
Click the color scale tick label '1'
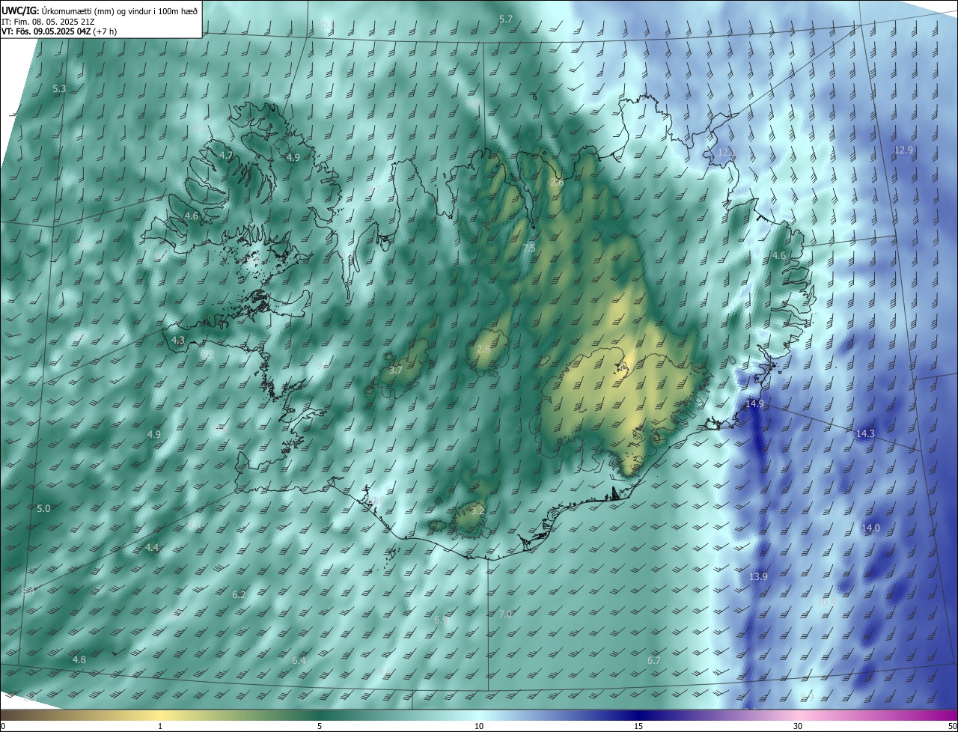160,726
